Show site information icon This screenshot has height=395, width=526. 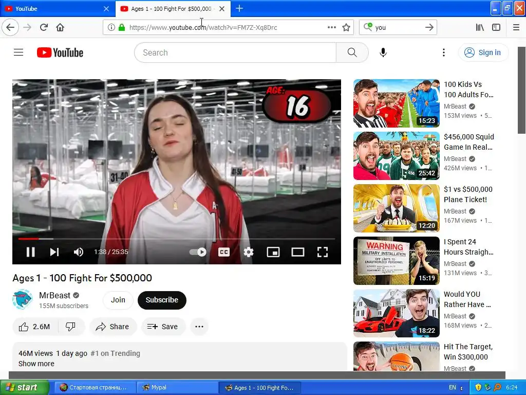[111, 28]
